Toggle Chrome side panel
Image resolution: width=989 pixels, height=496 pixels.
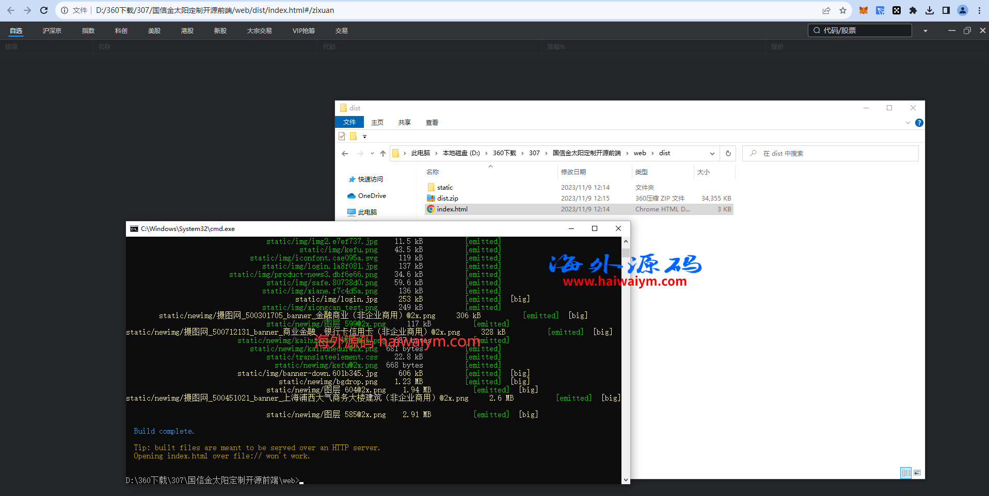(946, 10)
